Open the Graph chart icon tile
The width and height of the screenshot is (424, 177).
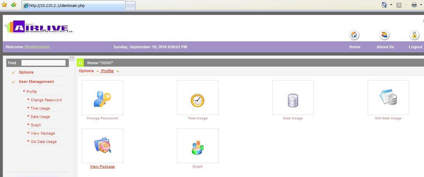(x=198, y=146)
